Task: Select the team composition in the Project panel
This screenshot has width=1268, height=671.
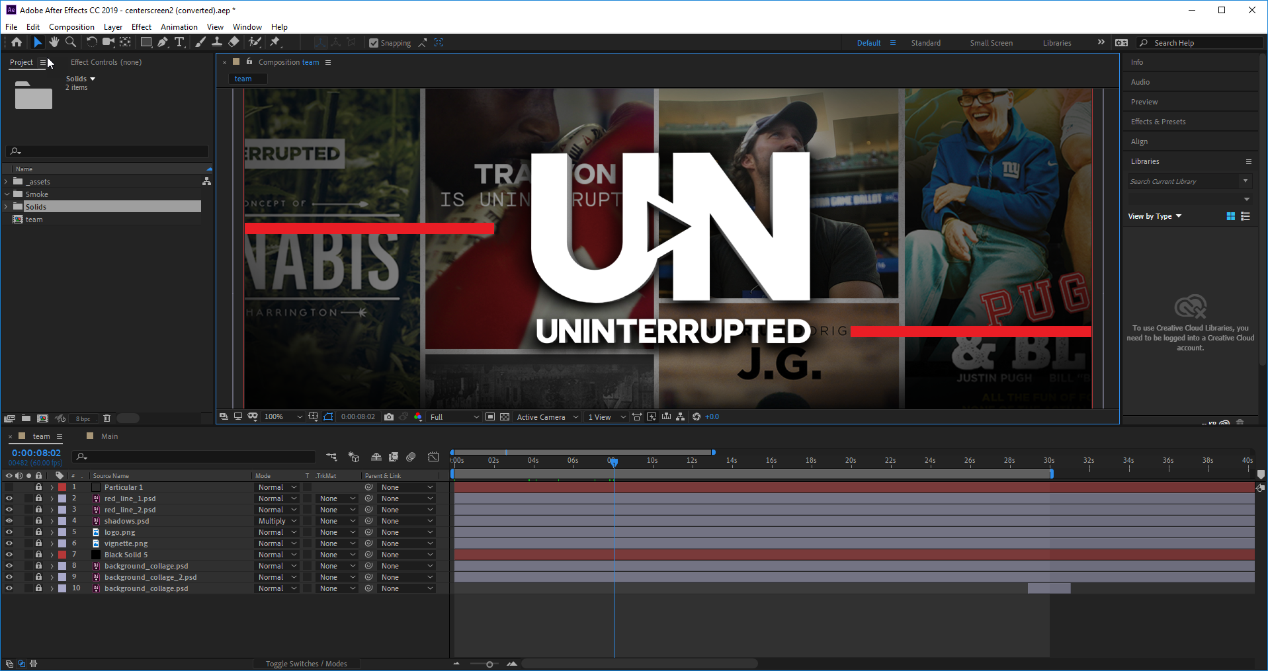Action: pos(34,219)
